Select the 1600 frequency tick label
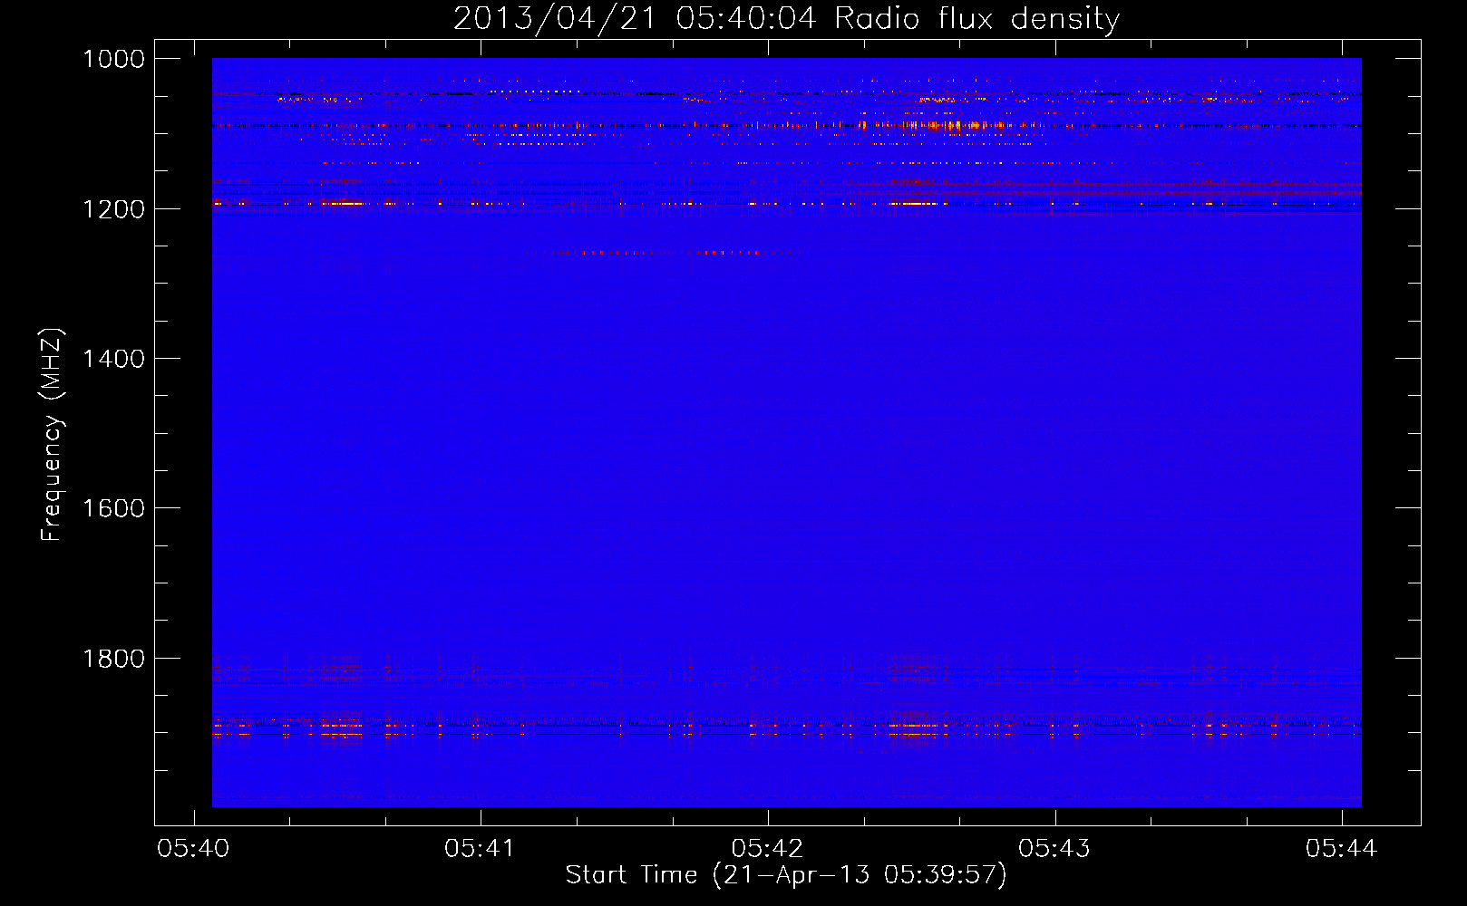The height and width of the screenshot is (906, 1467). [x=113, y=508]
